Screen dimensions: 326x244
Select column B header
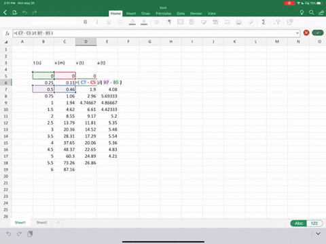pyautogui.click(x=43, y=42)
